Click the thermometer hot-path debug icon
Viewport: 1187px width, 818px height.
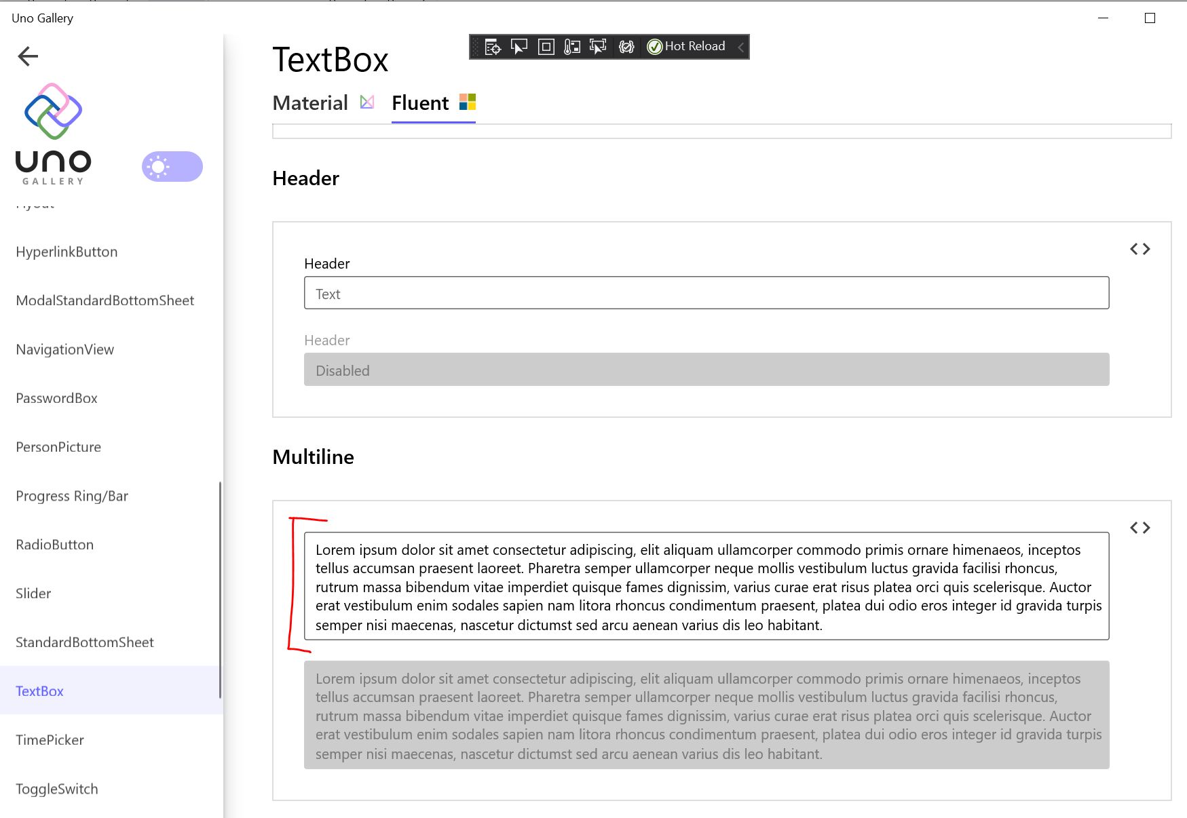tap(572, 47)
